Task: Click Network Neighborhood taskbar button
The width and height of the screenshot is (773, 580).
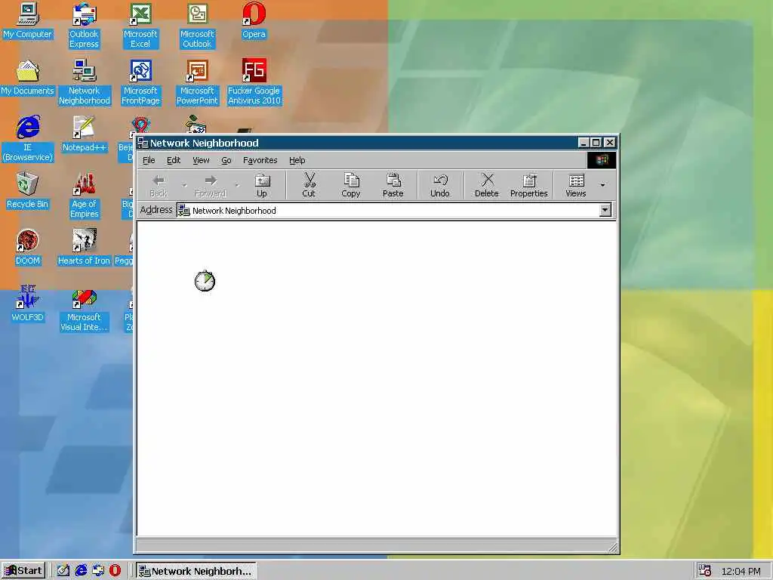Action: pyautogui.click(x=196, y=571)
